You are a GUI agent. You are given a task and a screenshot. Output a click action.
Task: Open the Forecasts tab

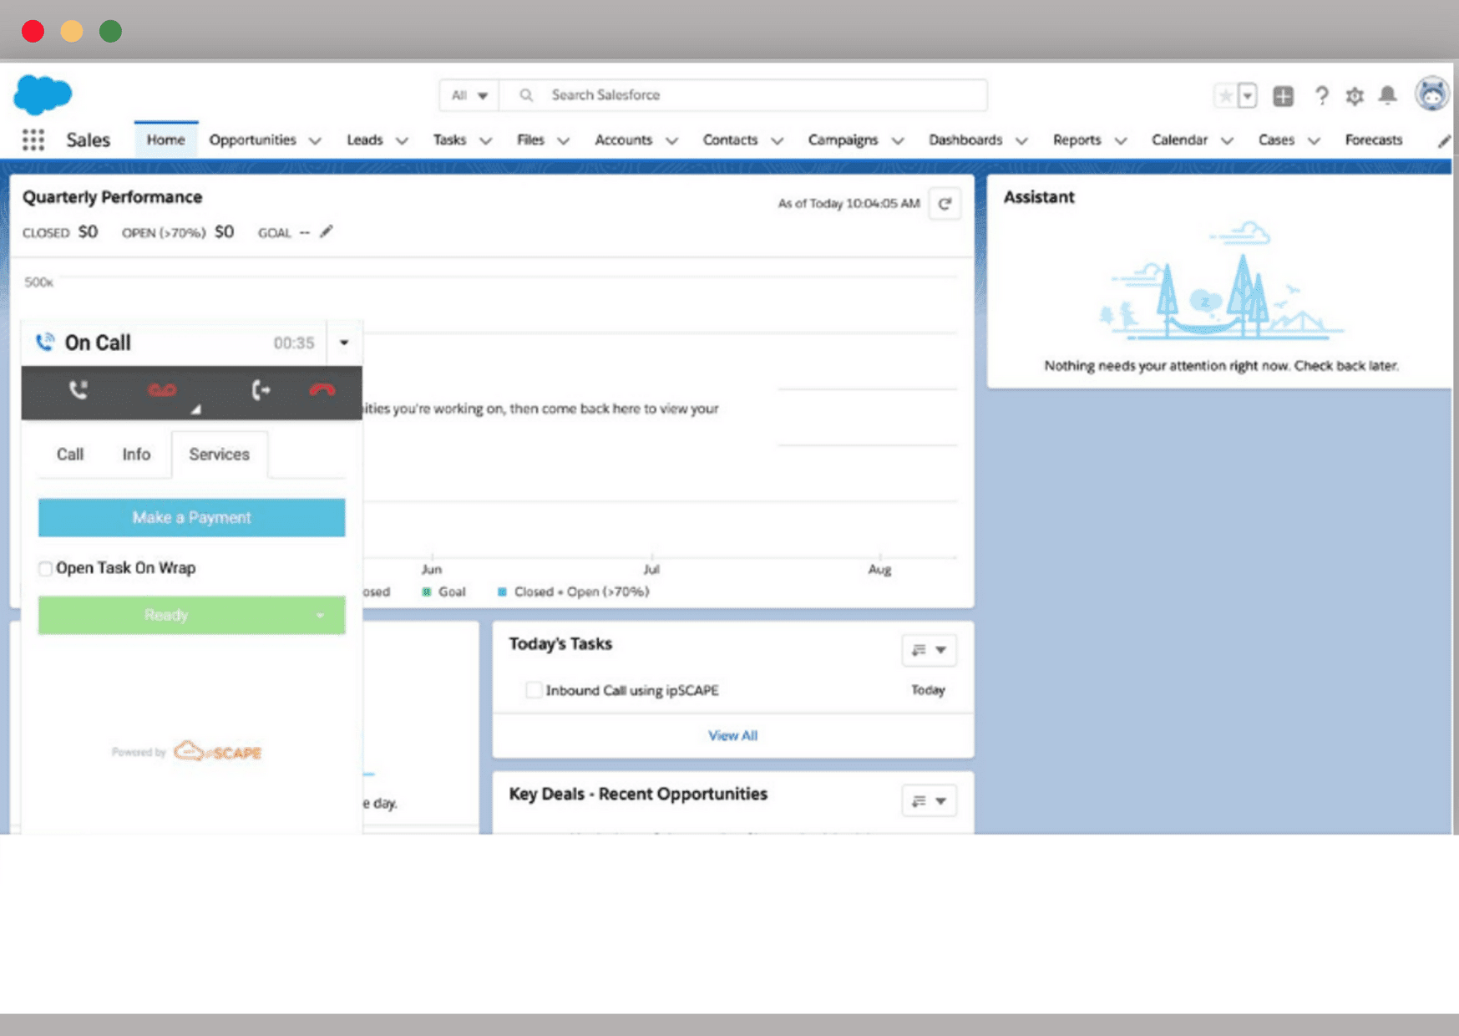coord(1373,140)
